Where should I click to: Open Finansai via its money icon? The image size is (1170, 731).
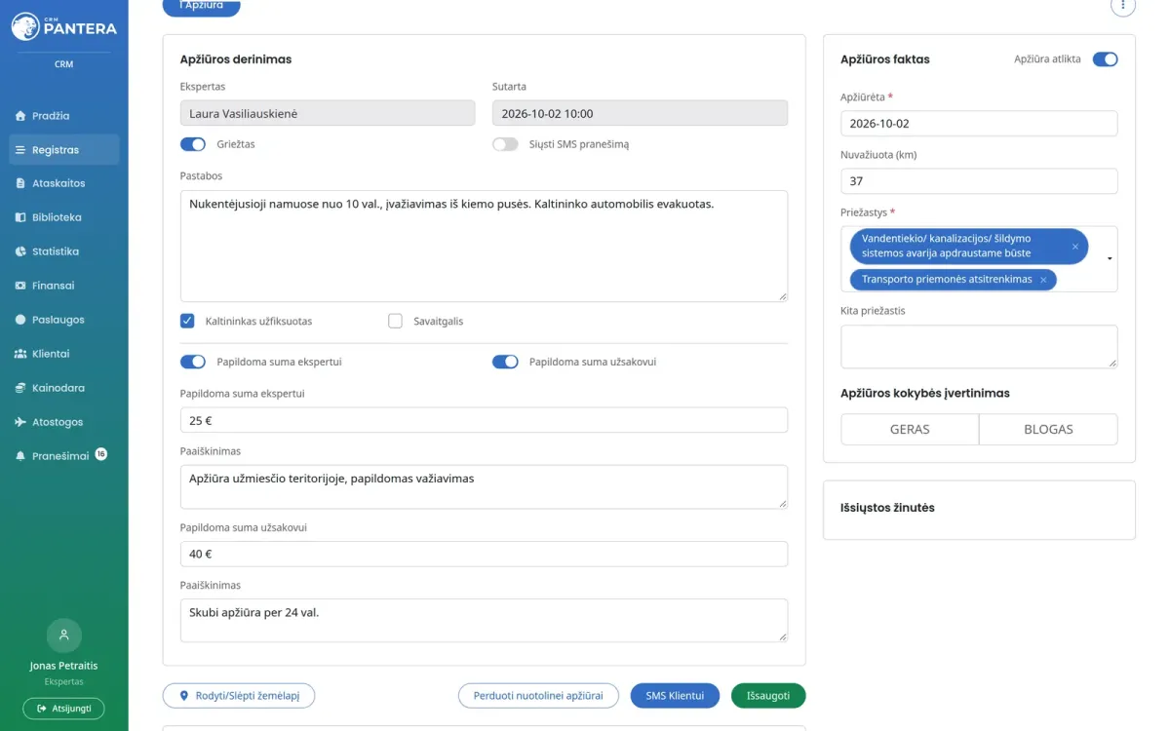[x=20, y=286]
